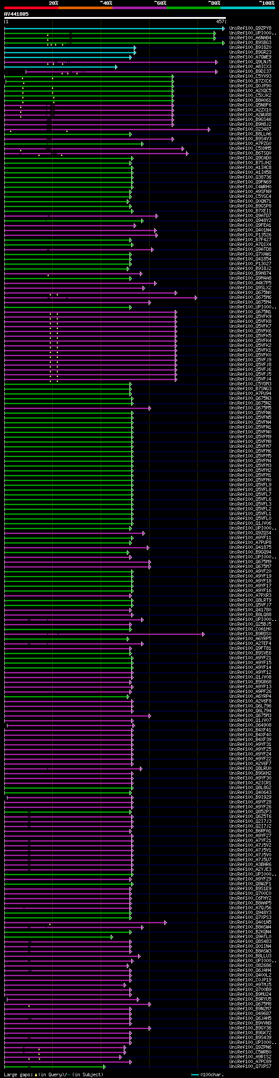Select the UniRef100_Q9ATD8 label
Screen dimensions: 279x1078
[250, 250]
